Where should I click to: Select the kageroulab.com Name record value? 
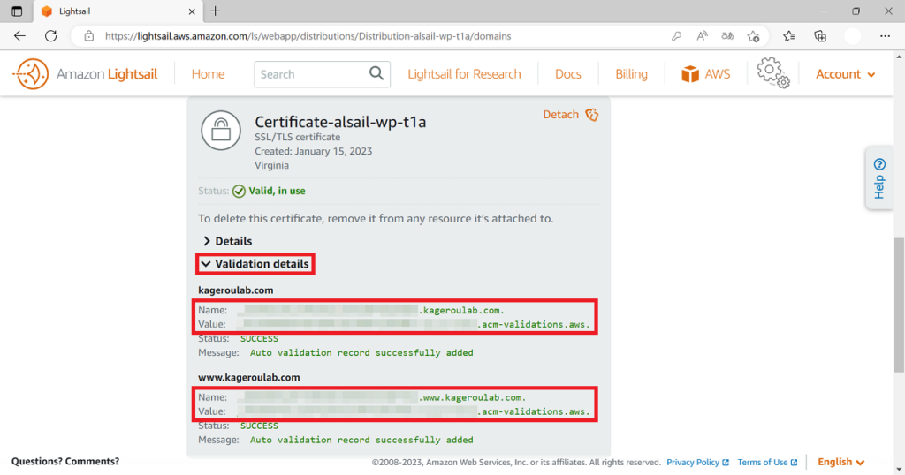click(x=371, y=310)
